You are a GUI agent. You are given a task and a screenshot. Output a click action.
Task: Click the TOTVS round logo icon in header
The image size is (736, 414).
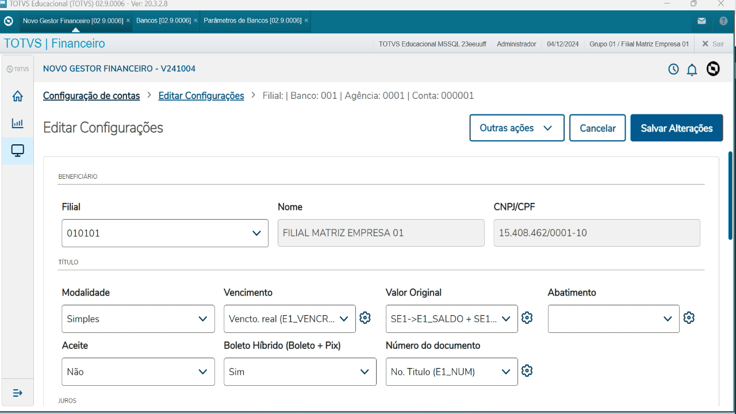pos(713,69)
